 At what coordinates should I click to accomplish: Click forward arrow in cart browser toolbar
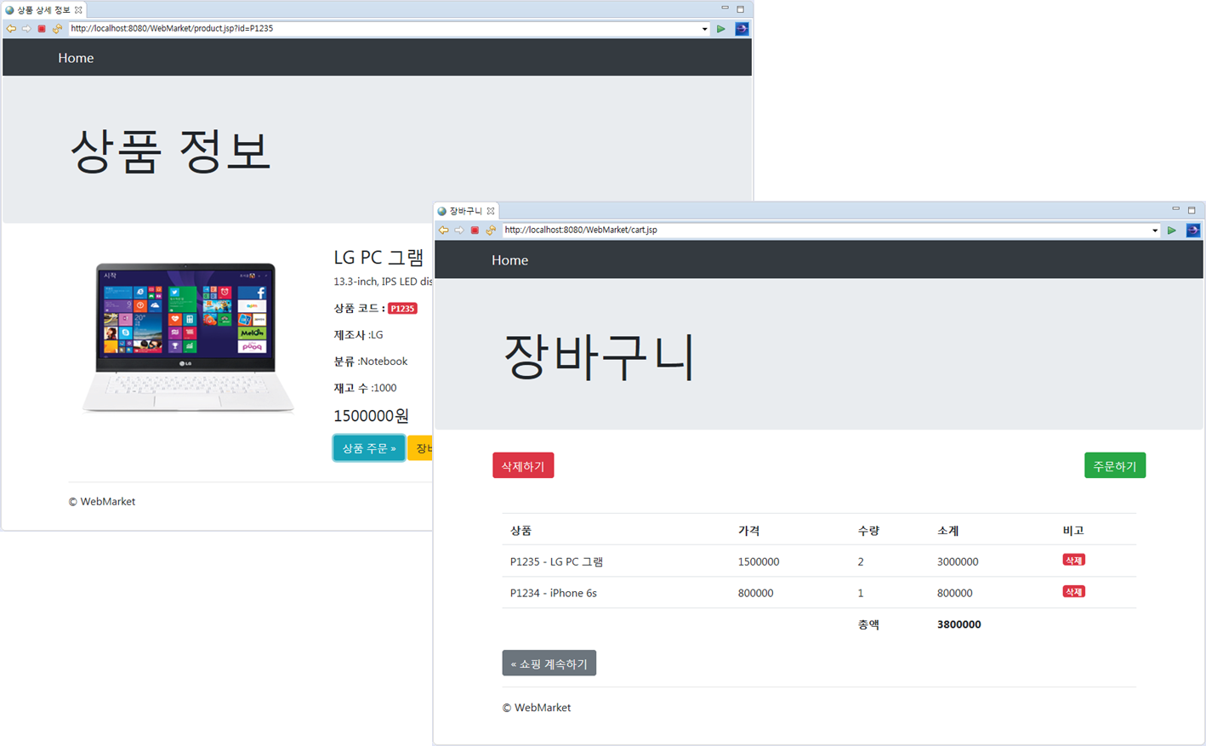[459, 231]
